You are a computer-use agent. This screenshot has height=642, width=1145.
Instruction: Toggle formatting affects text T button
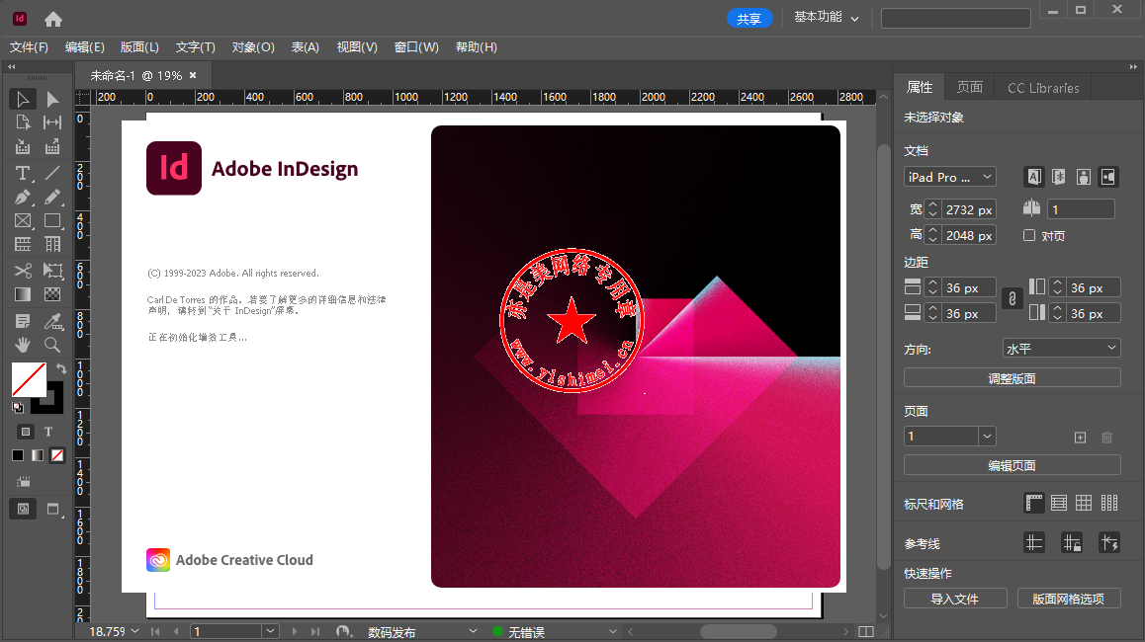tap(48, 432)
